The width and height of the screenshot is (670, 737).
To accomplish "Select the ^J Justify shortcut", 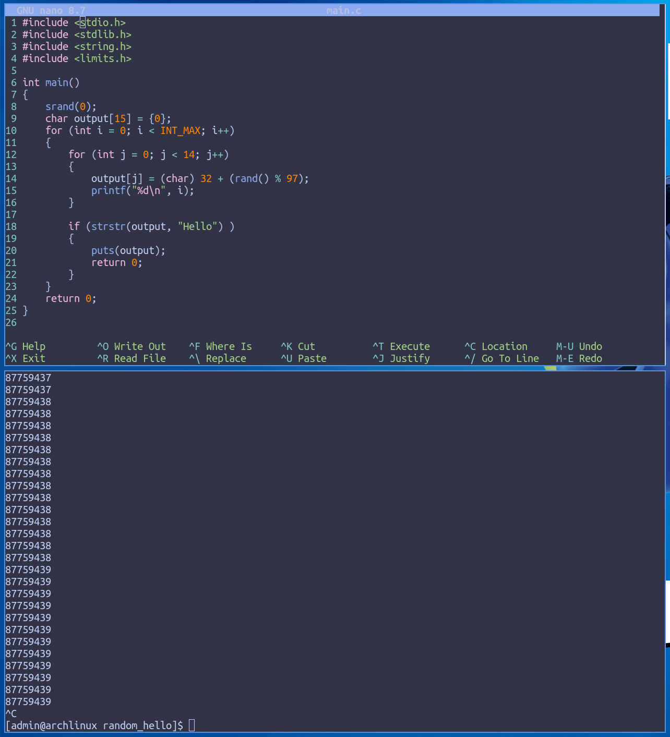I will tap(401, 358).
